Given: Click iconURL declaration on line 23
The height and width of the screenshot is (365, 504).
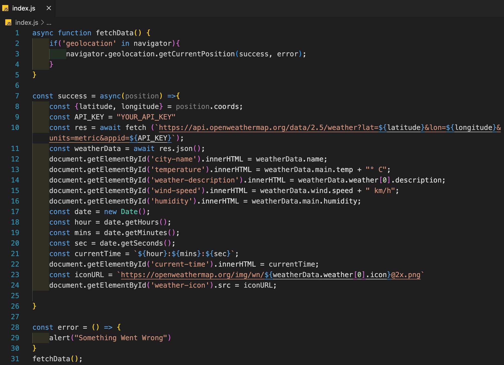Looking at the screenshot, I should [x=89, y=275].
